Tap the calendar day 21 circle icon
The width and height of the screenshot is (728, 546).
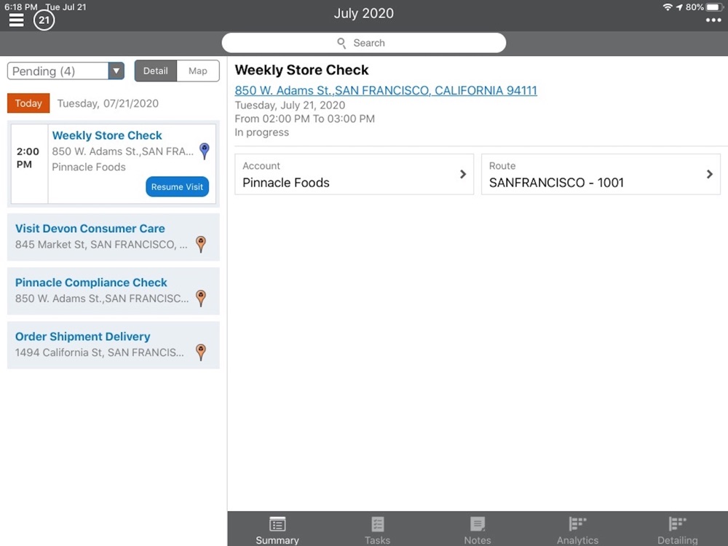44,20
